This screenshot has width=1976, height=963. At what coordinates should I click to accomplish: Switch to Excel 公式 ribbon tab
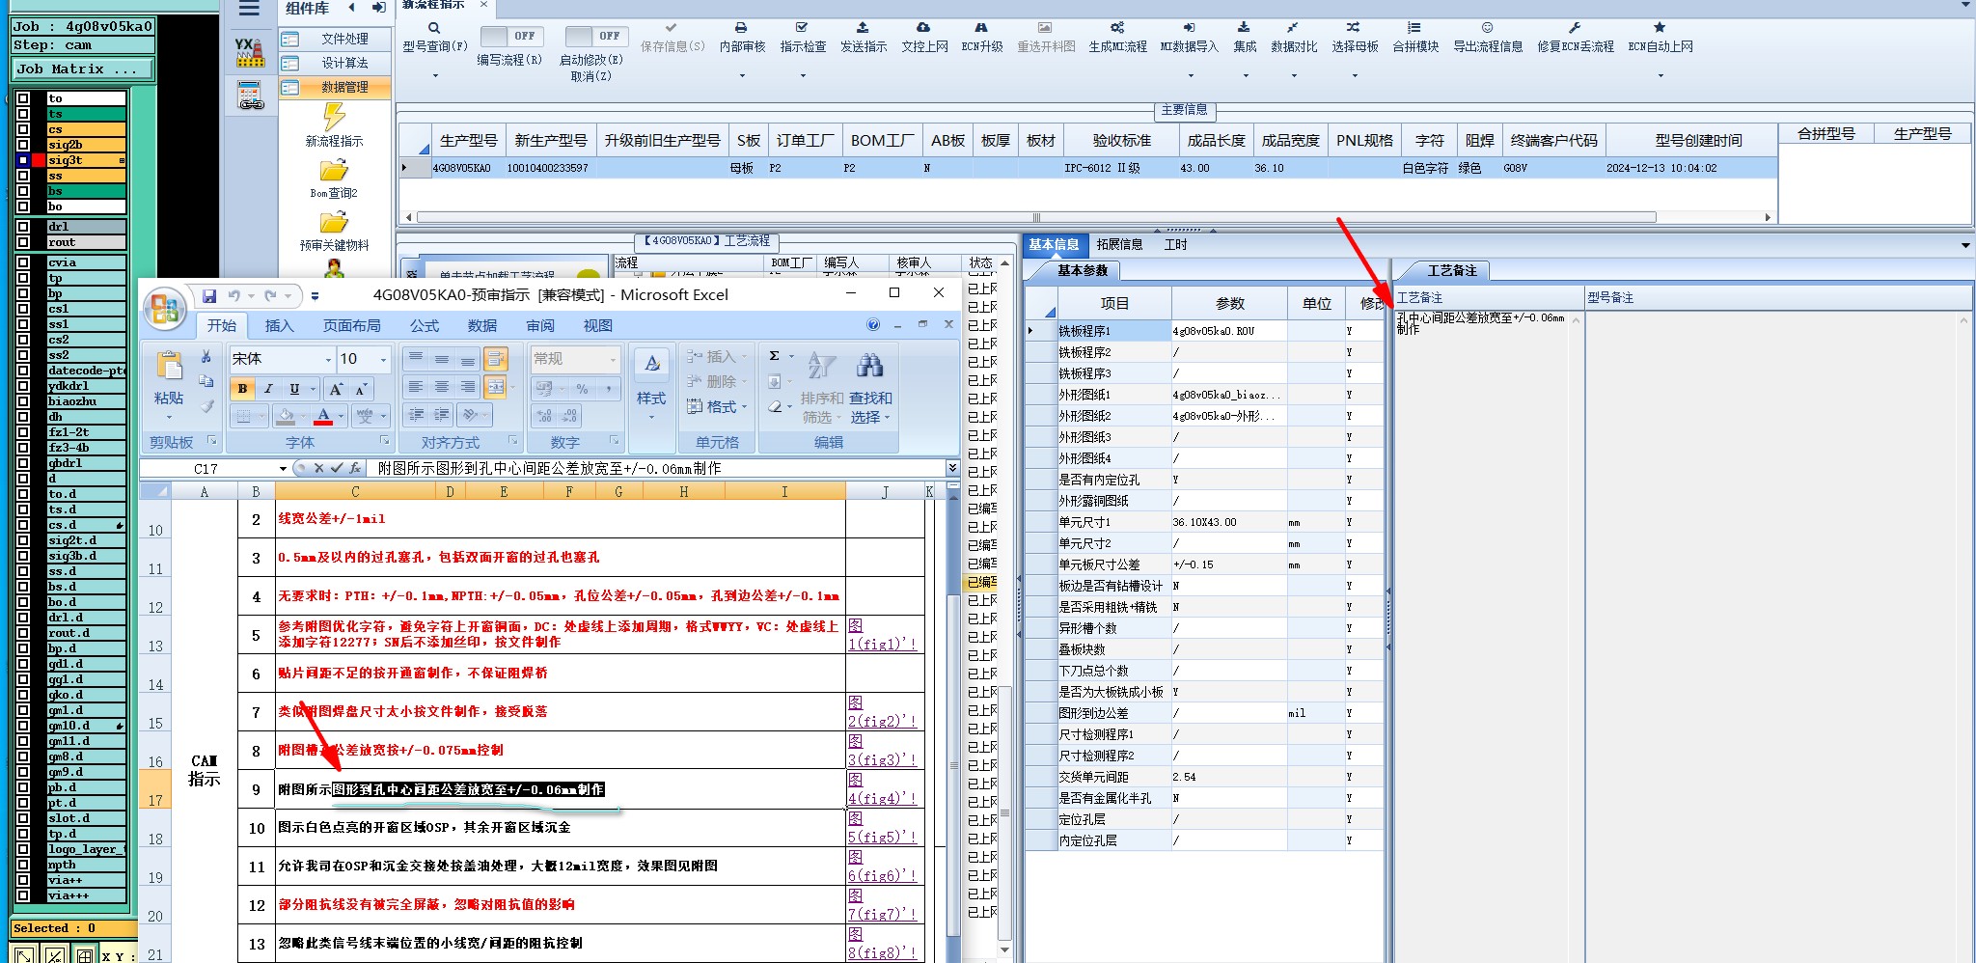click(x=424, y=326)
